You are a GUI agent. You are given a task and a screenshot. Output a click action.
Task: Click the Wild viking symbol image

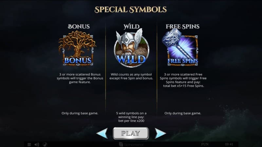pyautogui.click(x=131, y=48)
